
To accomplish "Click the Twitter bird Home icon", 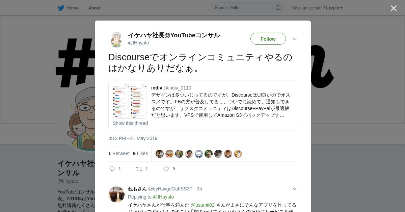I will 61,8.
